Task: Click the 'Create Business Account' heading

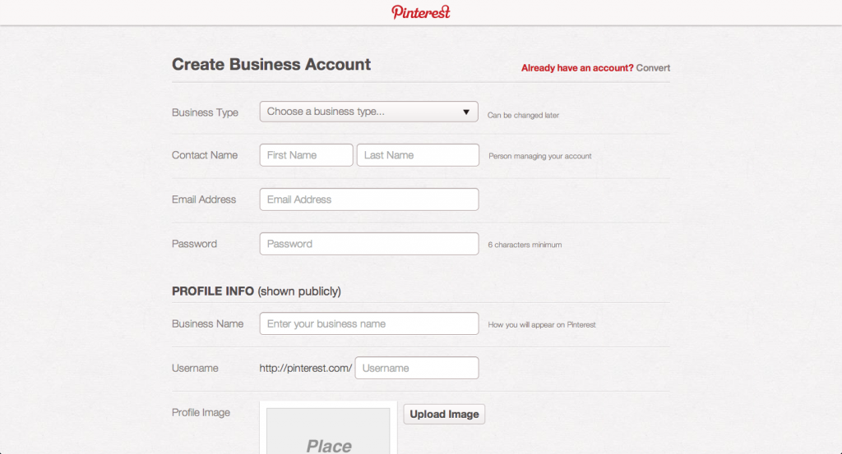Action: tap(271, 64)
